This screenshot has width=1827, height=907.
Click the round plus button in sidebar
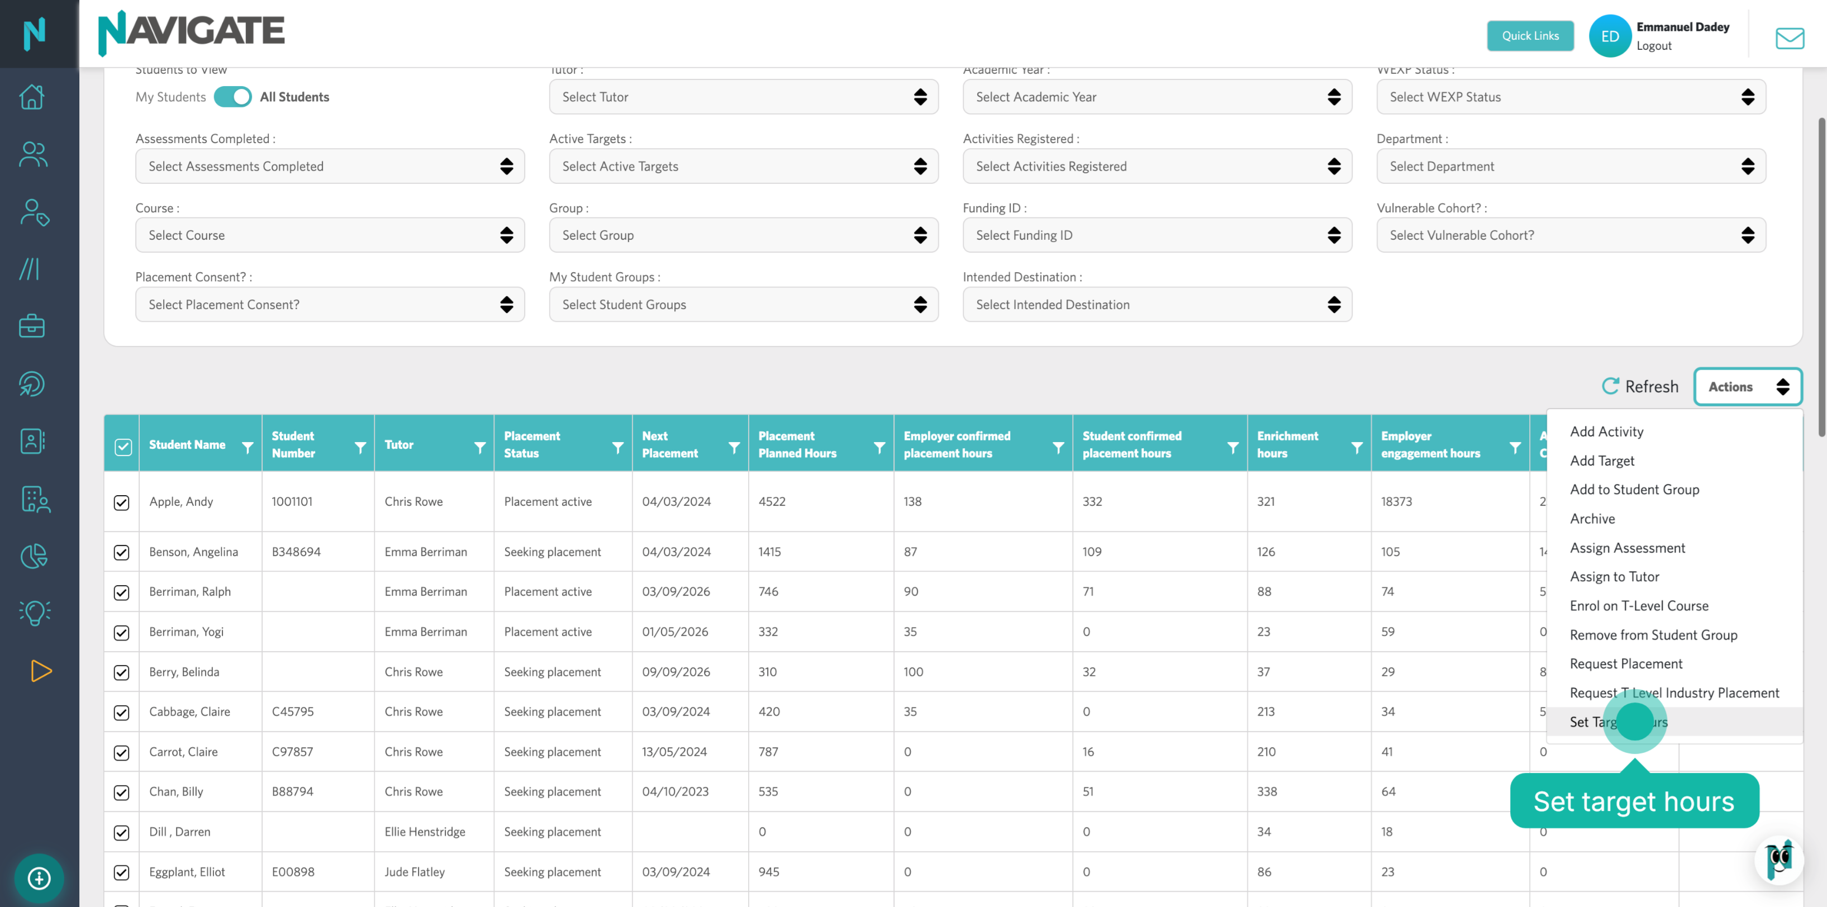39,878
